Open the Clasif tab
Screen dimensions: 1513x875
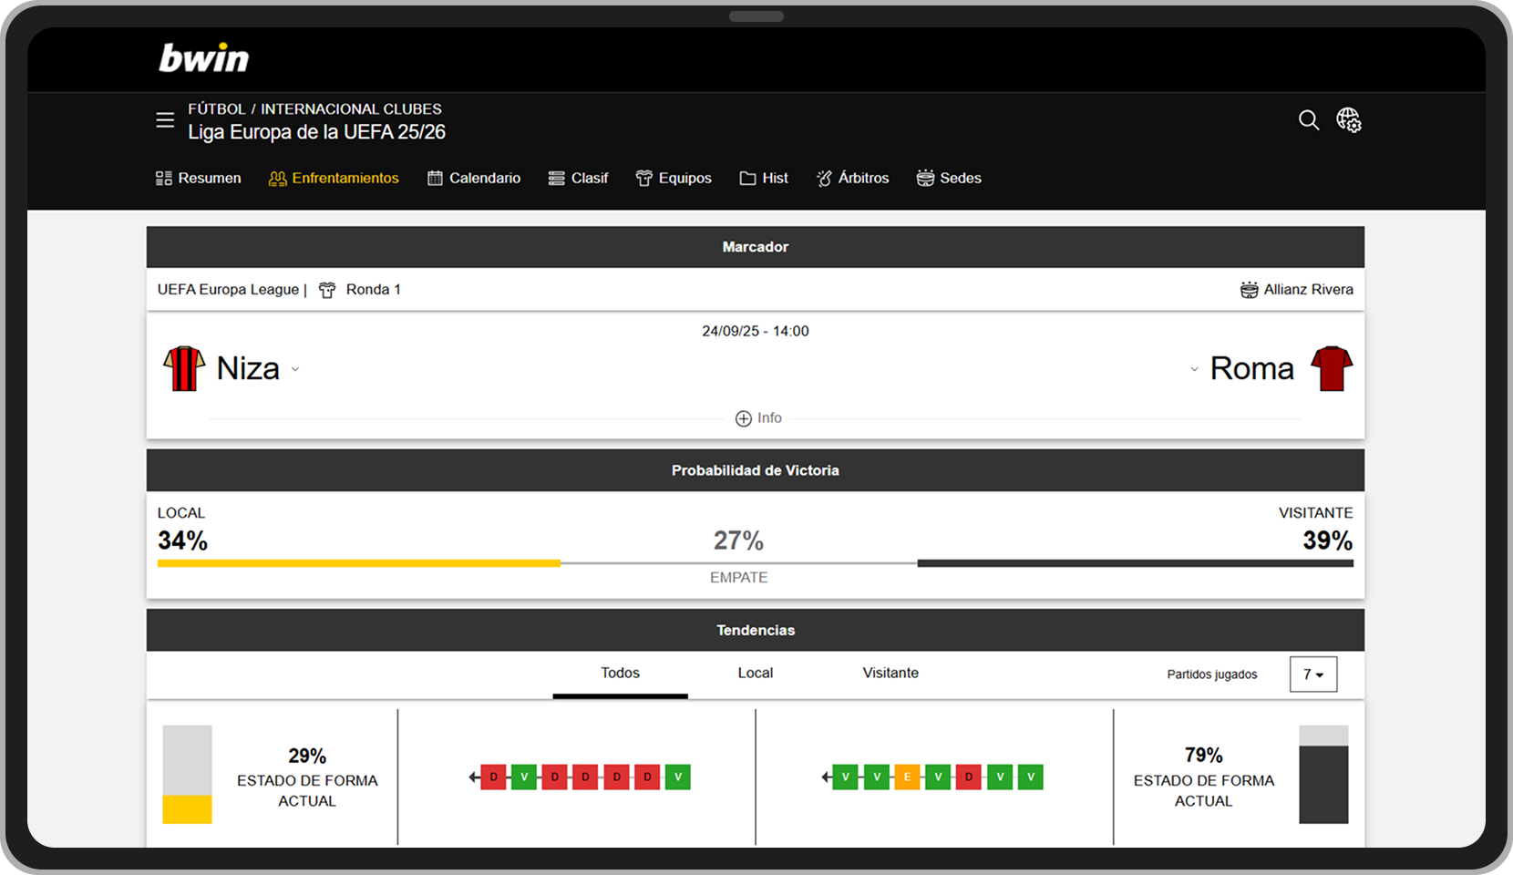[x=578, y=178]
